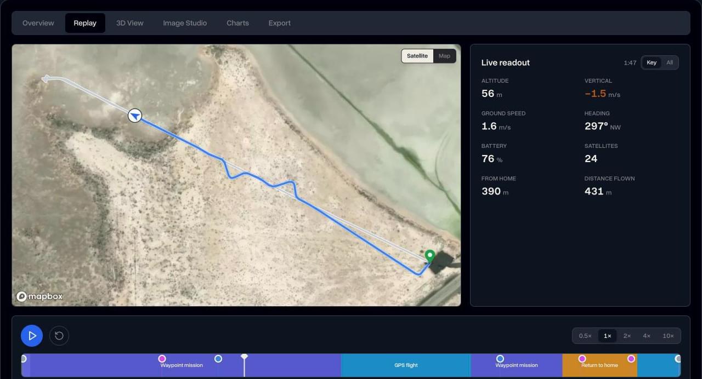Click the VERTICAL label

[x=598, y=81]
